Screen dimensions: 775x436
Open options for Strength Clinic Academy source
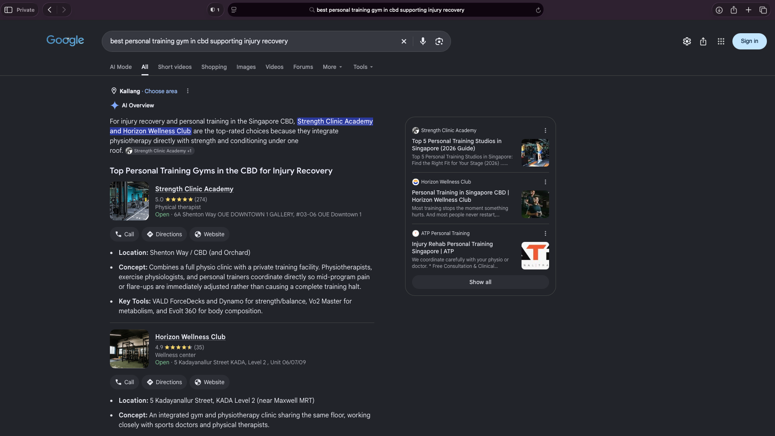coord(545,130)
